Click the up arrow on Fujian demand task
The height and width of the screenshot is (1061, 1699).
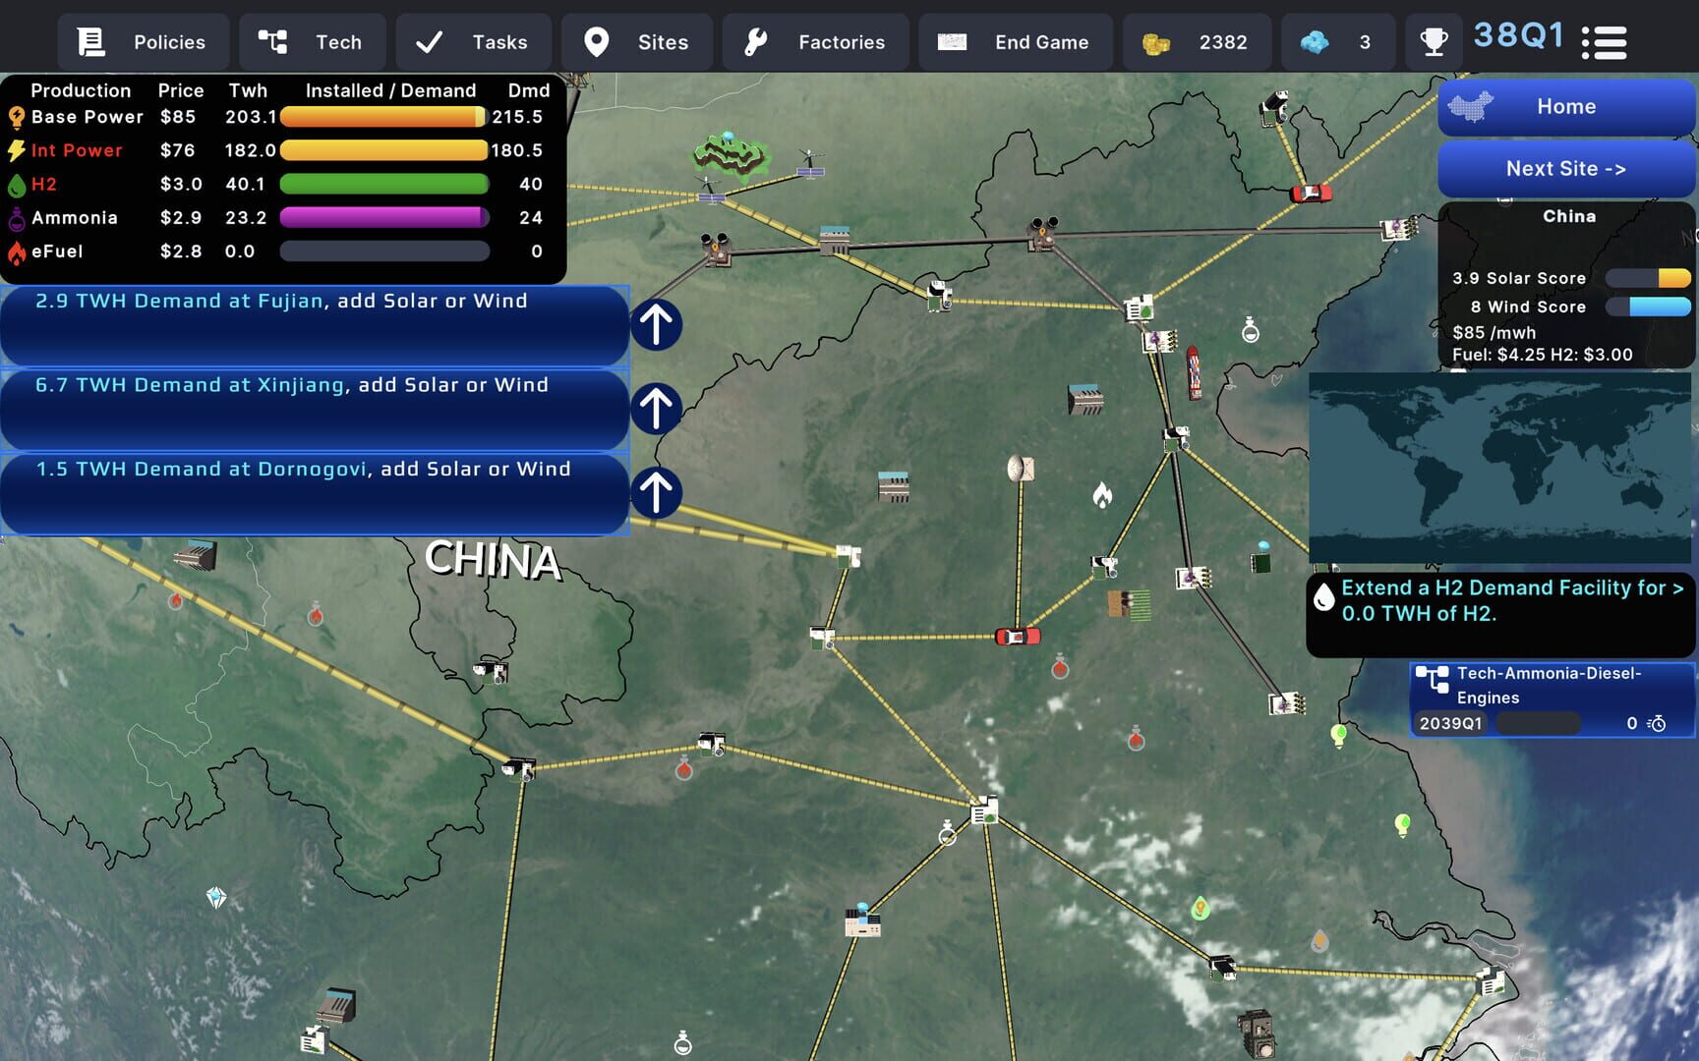pyautogui.click(x=657, y=324)
